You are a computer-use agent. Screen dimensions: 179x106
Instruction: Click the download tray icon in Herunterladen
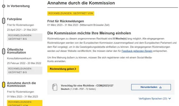pyautogui.click(x=160, y=87)
